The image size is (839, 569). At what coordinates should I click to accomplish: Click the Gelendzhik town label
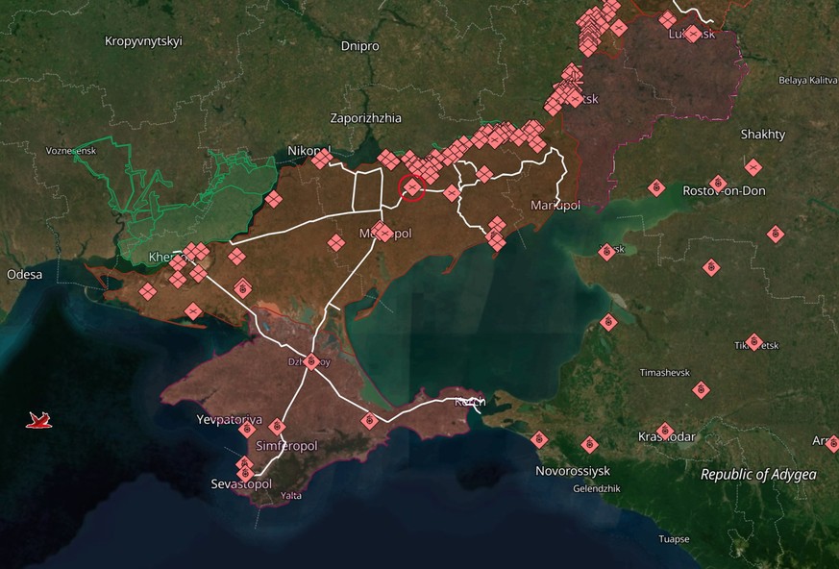(597, 488)
